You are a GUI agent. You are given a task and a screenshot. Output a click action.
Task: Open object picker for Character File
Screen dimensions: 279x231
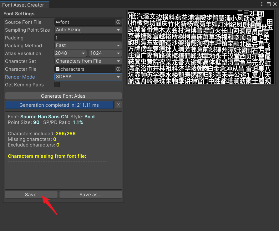coord(118,69)
